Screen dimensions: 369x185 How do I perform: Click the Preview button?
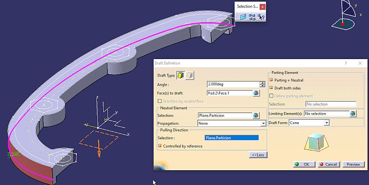point(353,164)
